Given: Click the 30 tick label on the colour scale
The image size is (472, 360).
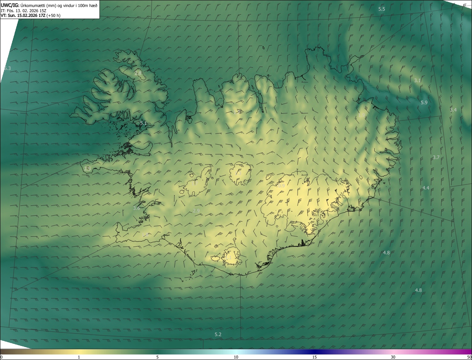Looking at the screenshot, I should (x=393, y=357).
